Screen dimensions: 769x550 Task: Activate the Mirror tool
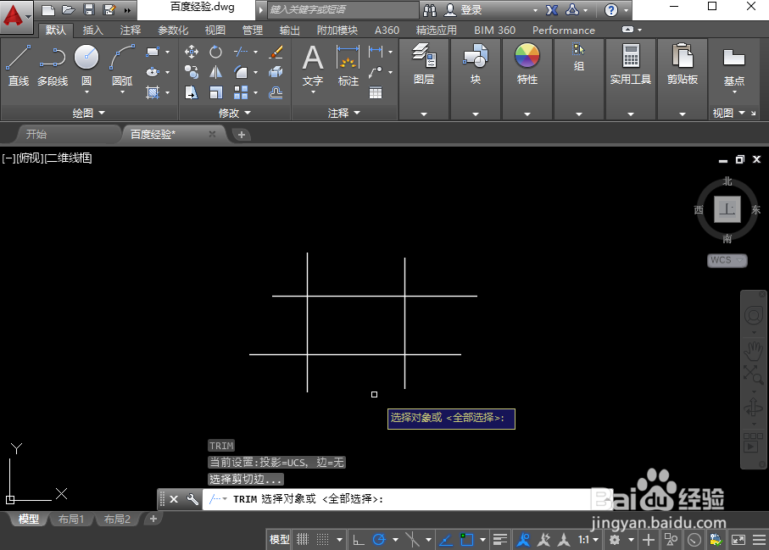point(216,72)
